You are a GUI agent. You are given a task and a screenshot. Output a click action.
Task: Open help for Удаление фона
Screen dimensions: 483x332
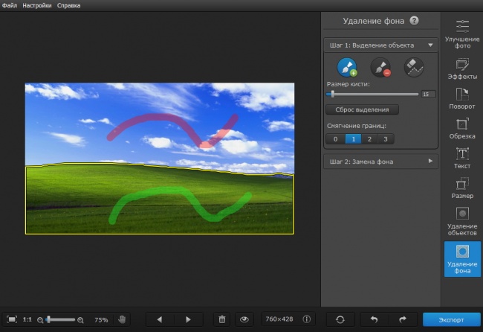coord(414,21)
